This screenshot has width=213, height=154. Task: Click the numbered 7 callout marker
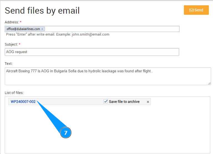pyautogui.click(x=66, y=133)
